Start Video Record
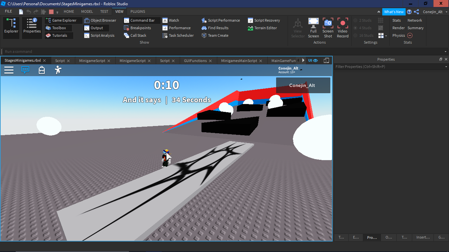 point(343,28)
